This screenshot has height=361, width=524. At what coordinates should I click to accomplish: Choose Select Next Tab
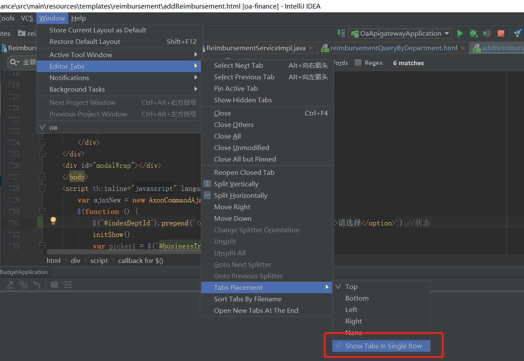coord(267,66)
